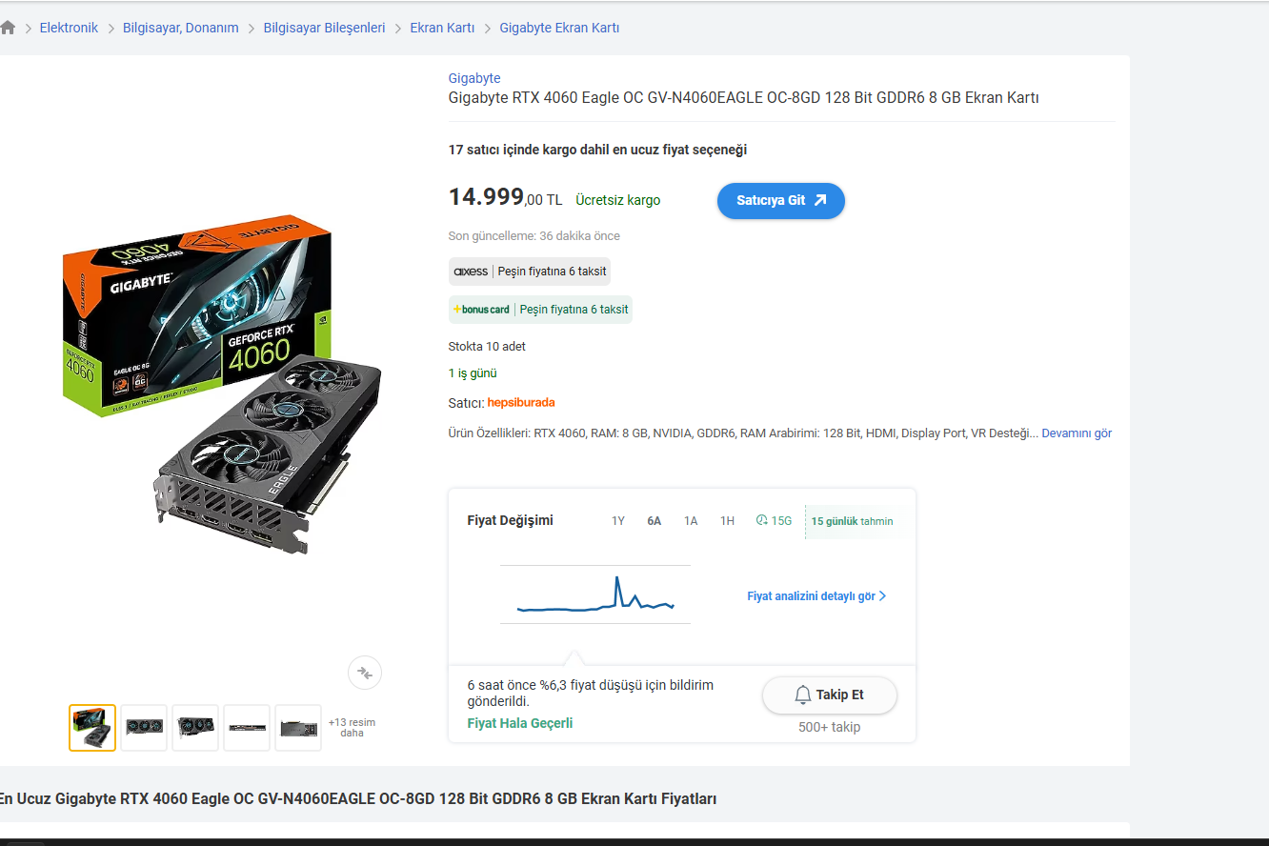Select the 1A price range tab
The height and width of the screenshot is (846, 1269).
point(691,521)
